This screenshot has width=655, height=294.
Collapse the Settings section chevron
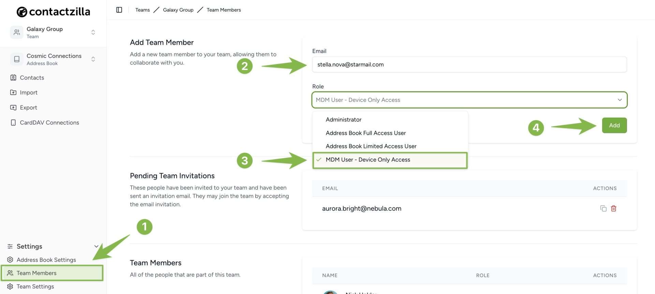pyautogui.click(x=96, y=246)
